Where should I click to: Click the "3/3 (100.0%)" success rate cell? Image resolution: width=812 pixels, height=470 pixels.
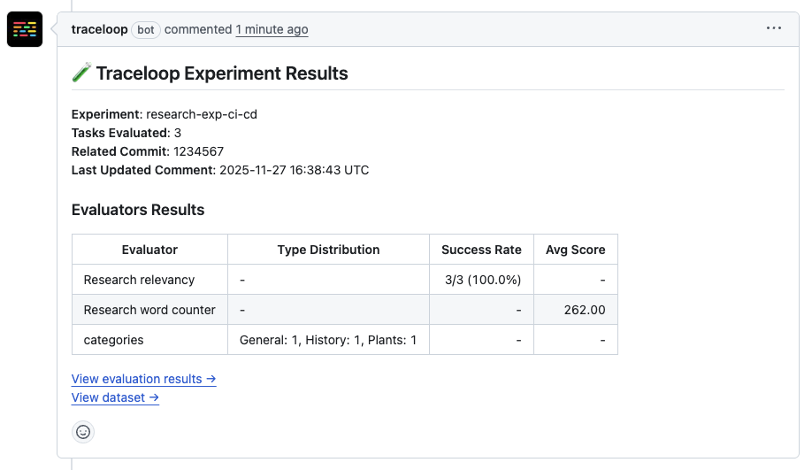(x=483, y=280)
